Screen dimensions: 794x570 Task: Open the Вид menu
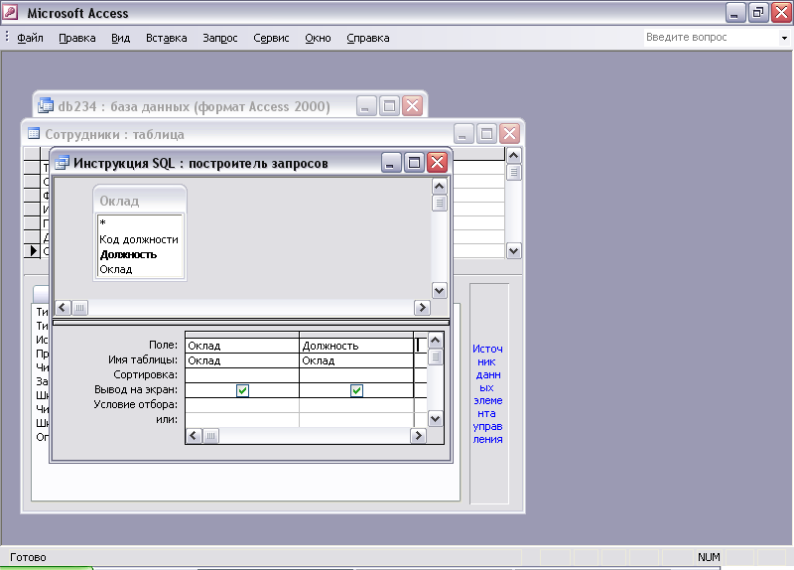pyautogui.click(x=120, y=38)
